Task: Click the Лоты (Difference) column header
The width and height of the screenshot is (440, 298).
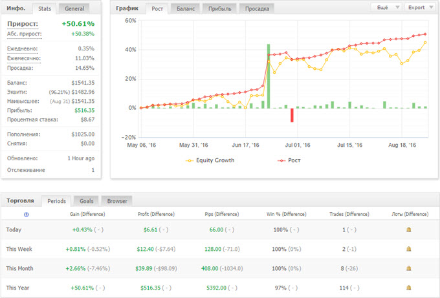Action: [x=410, y=214]
